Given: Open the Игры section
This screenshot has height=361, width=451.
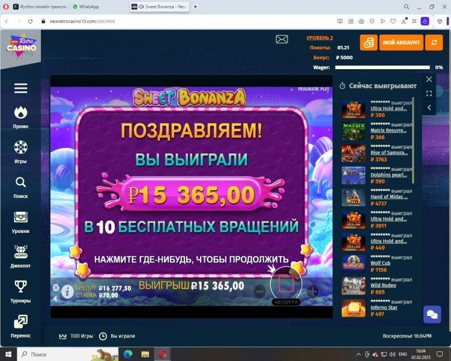Looking at the screenshot, I should pyautogui.click(x=20, y=152).
